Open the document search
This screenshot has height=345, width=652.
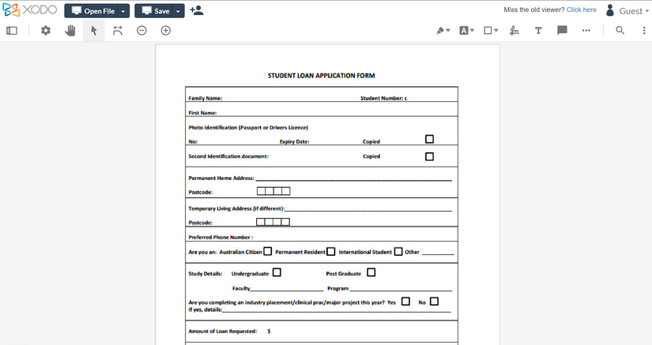[620, 30]
